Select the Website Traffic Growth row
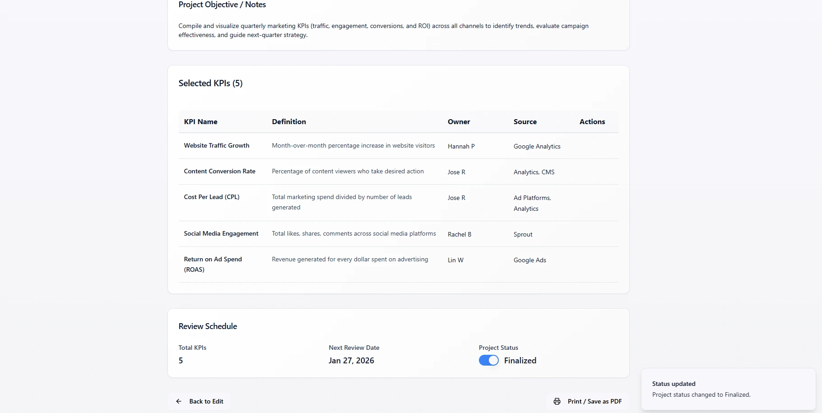This screenshot has height=413, width=822. coord(217,146)
